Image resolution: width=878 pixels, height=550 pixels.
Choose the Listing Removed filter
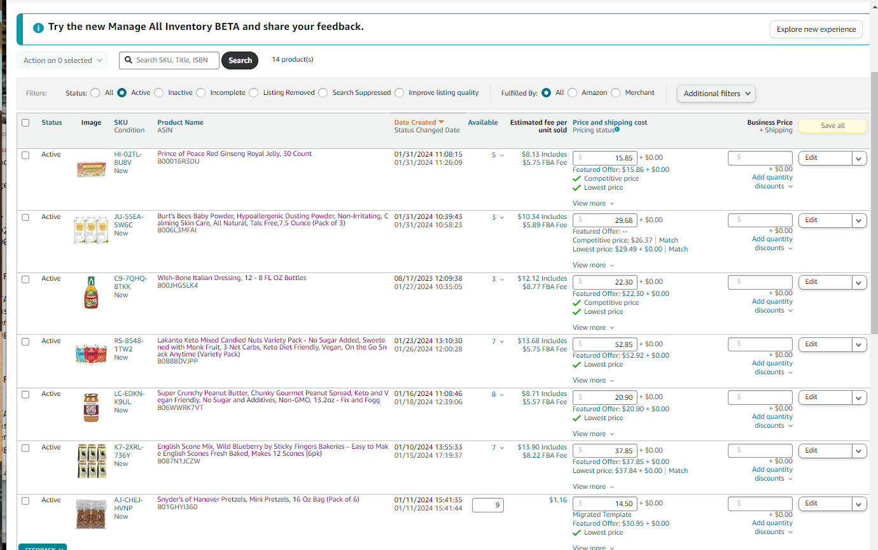coord(254,93)
